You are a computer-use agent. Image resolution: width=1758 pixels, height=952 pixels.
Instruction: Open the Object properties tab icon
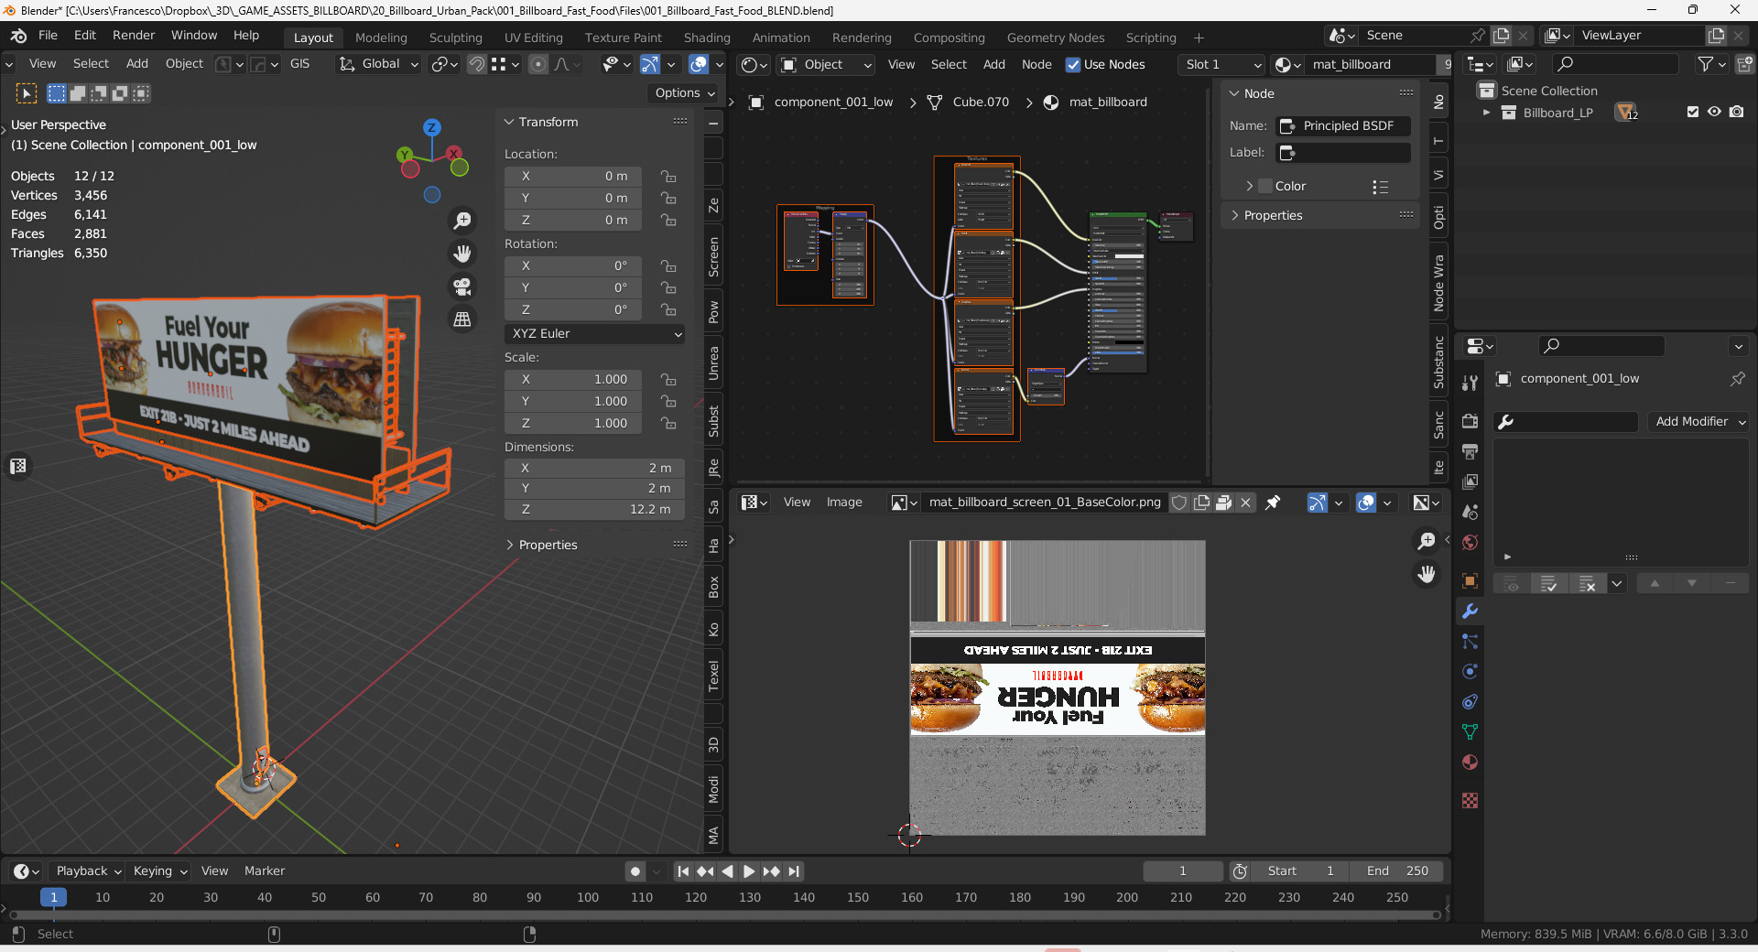(1470, 581)
